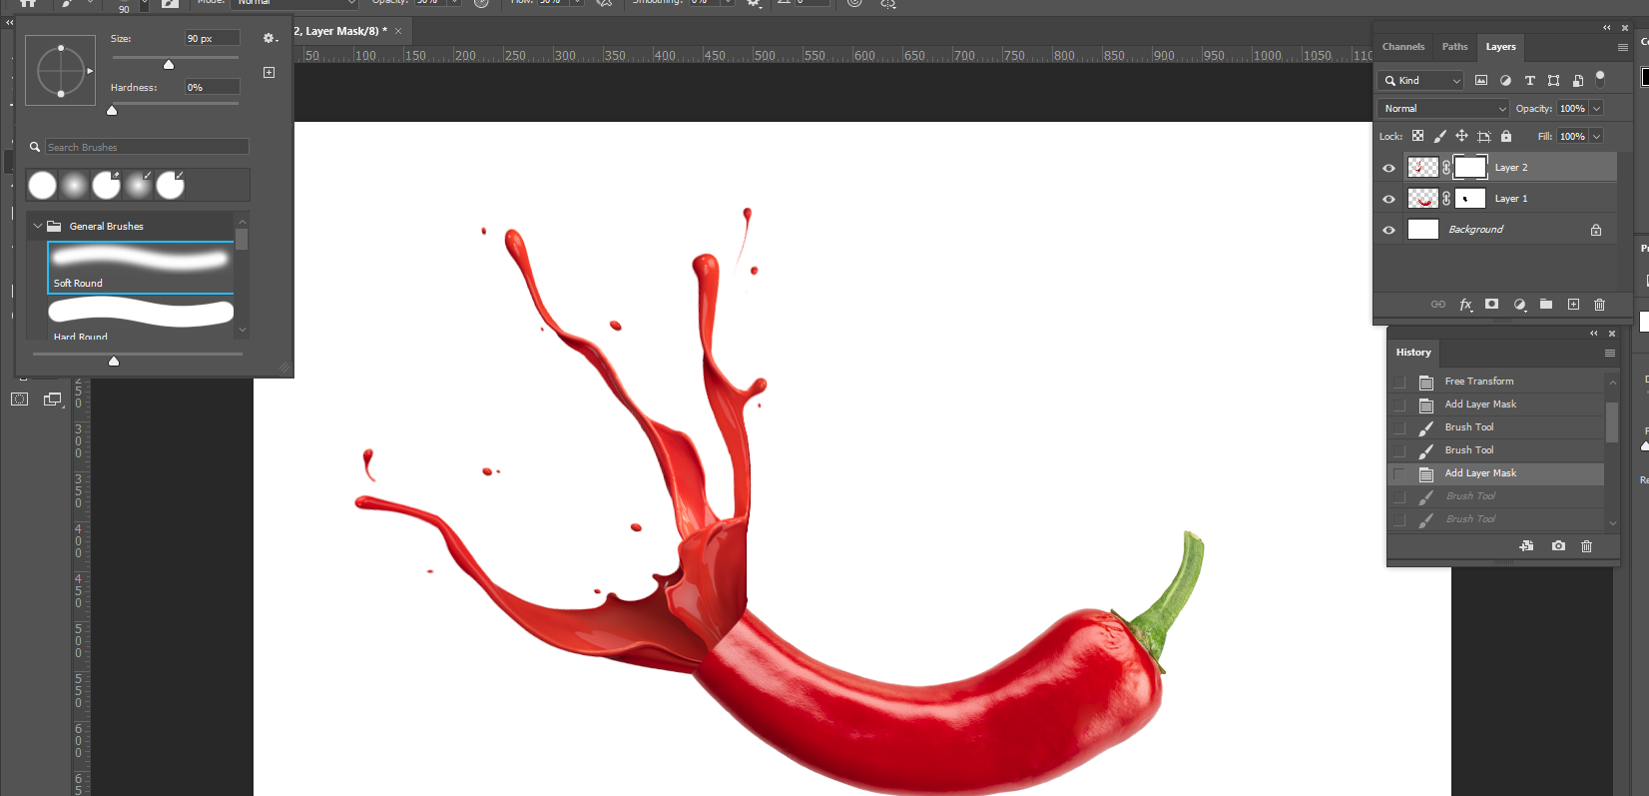Image resolution: width=1649 pixels, height=796 pixels.
Task: Collapse Layers panel to icons
Action: [x=1606, y=28]
